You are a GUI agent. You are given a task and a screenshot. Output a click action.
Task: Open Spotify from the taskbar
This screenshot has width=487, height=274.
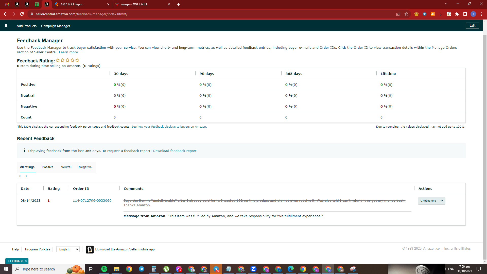click(104, 269)
